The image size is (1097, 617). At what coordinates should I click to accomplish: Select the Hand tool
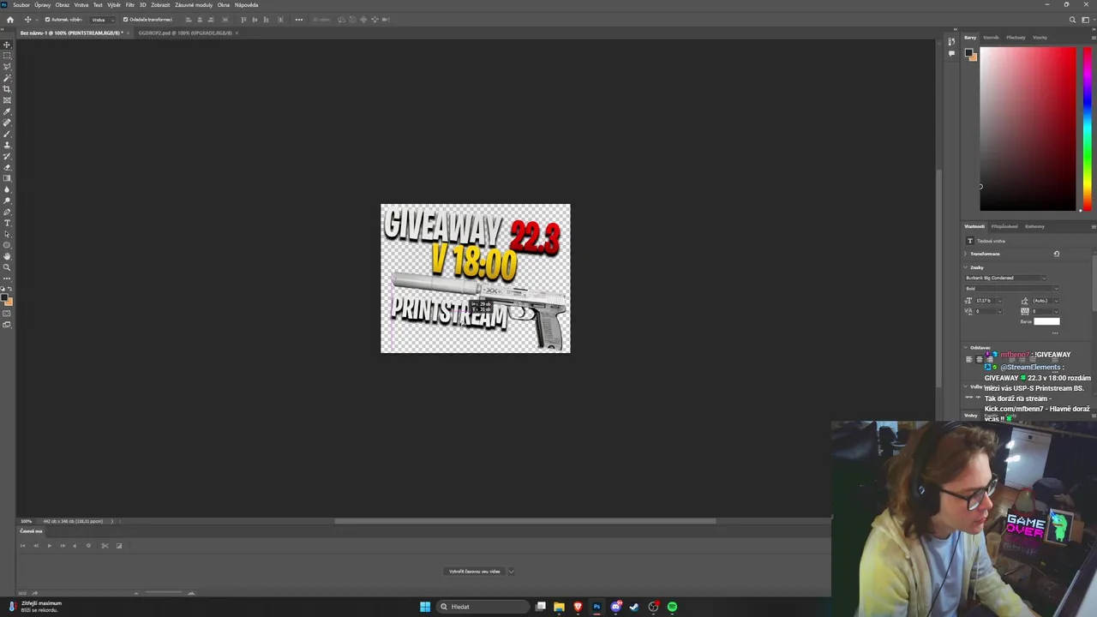(x=7, y=256)
